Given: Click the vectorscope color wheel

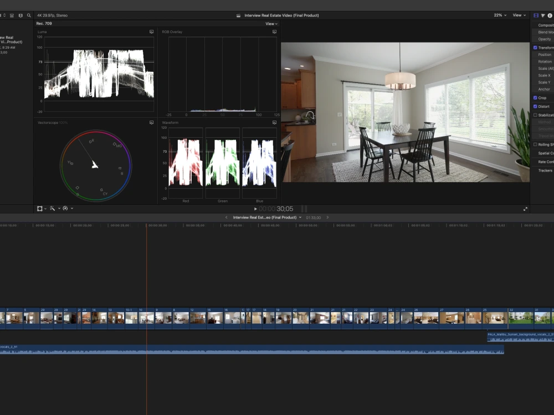Looking at the screenshot, I should (96, 165).
